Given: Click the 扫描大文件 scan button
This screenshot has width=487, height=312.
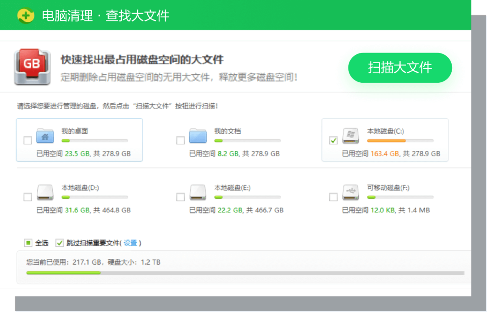Looking at the screenshot, I should pyautogui.click(x=400, y=68).
